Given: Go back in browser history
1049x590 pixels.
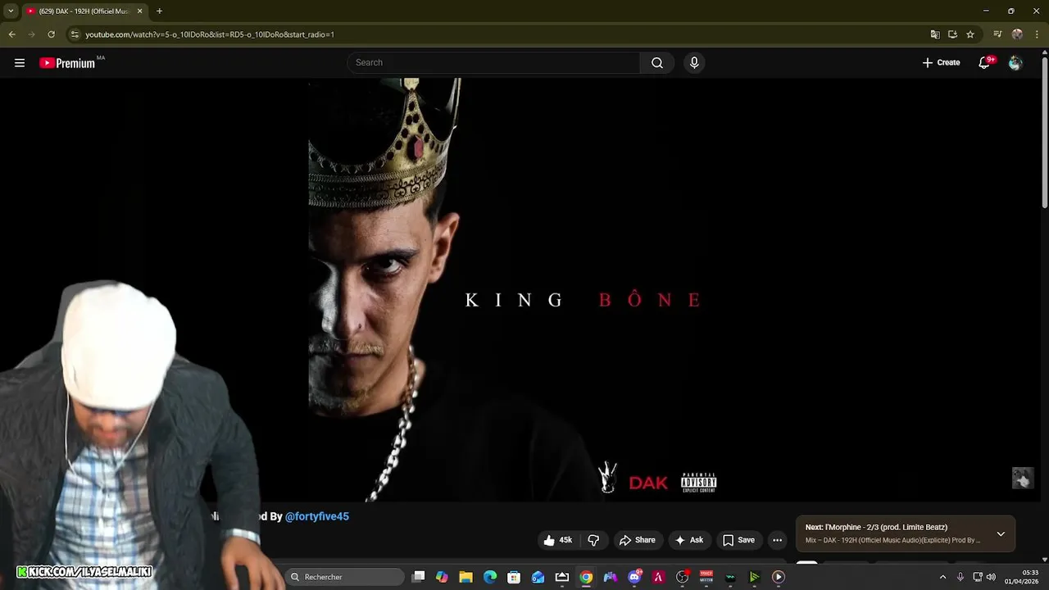Looking at the screenshot, I should 11,34.
